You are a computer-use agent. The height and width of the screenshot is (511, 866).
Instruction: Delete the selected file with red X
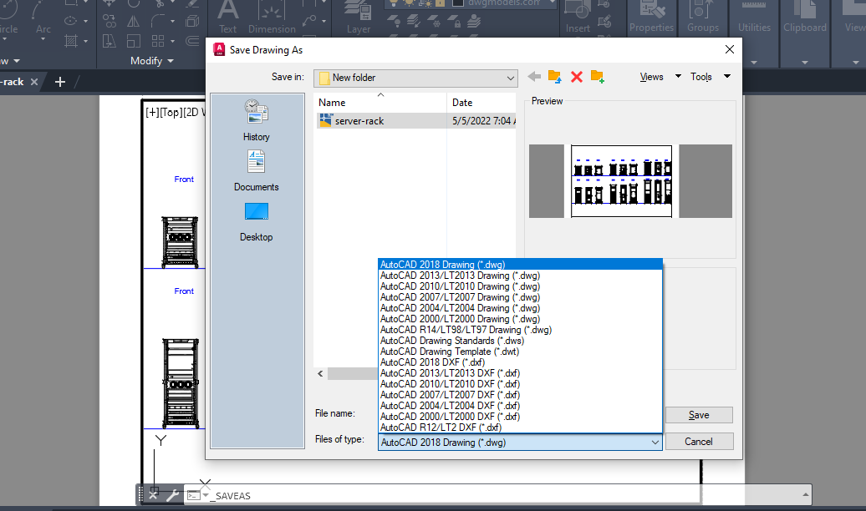coord(577,77)
